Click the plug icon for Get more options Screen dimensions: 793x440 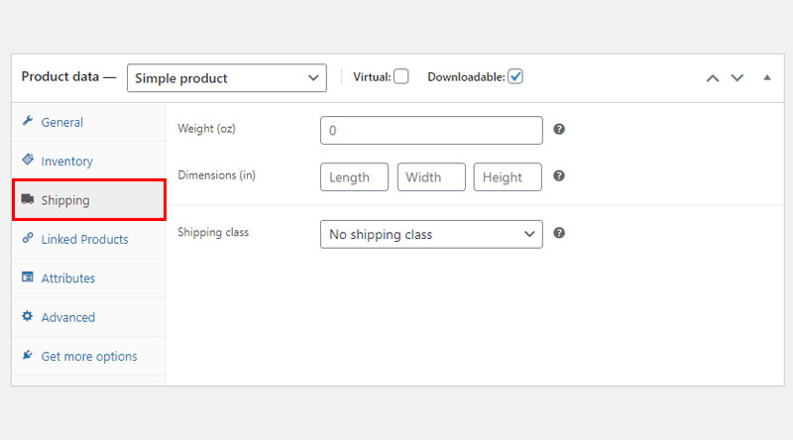coord(28,355)
